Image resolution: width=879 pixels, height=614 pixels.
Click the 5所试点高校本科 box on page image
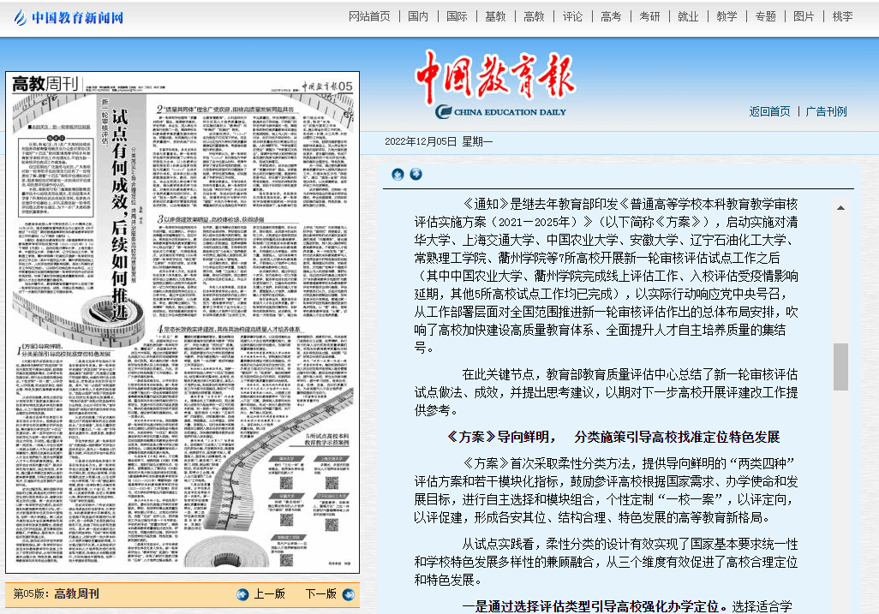click(327, 439)
